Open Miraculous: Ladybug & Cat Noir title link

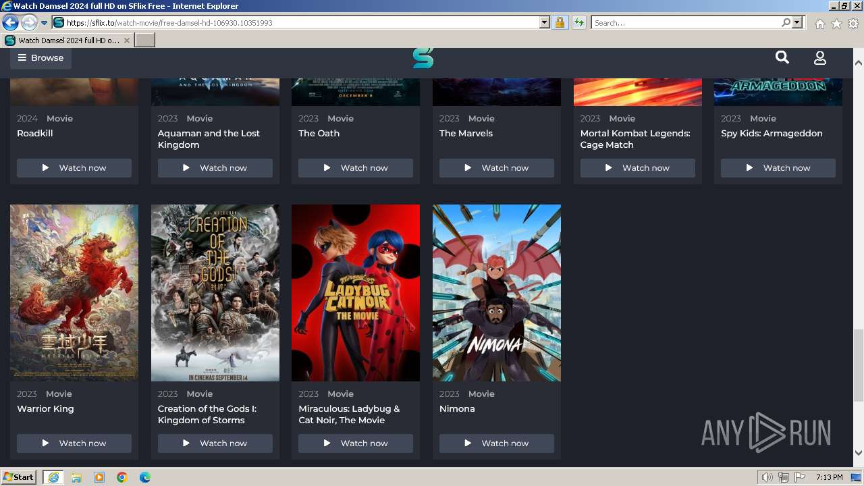pos(349,414)
